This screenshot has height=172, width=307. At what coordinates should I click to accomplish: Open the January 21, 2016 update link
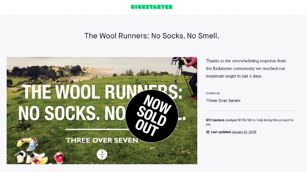tap(244, 132)
